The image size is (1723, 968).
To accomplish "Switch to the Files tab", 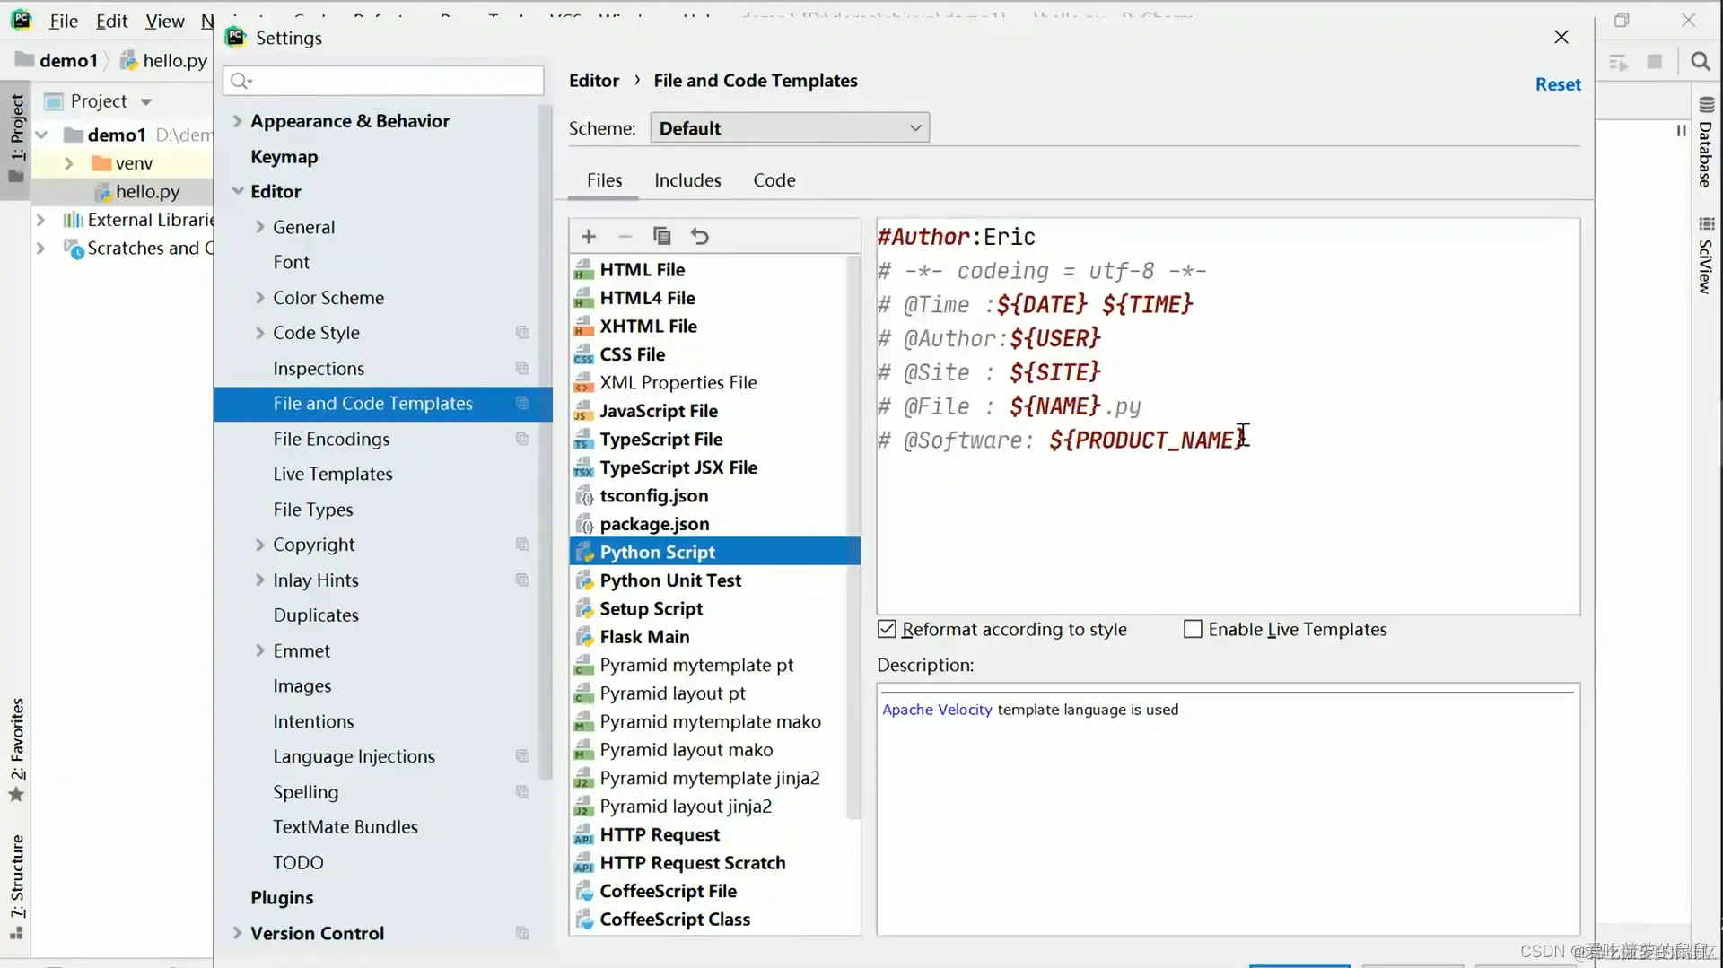I will coord(604,180).
